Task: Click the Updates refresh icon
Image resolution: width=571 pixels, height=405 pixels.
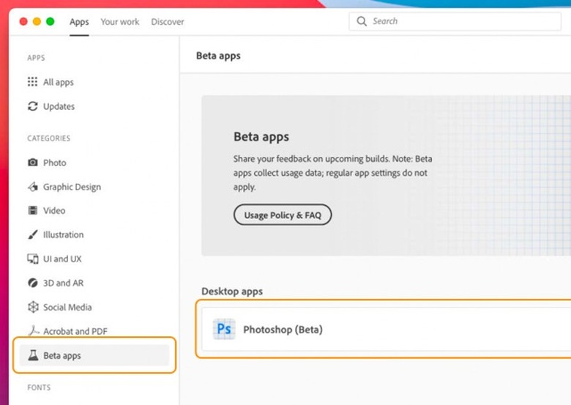Action: [x=32, y=106]
